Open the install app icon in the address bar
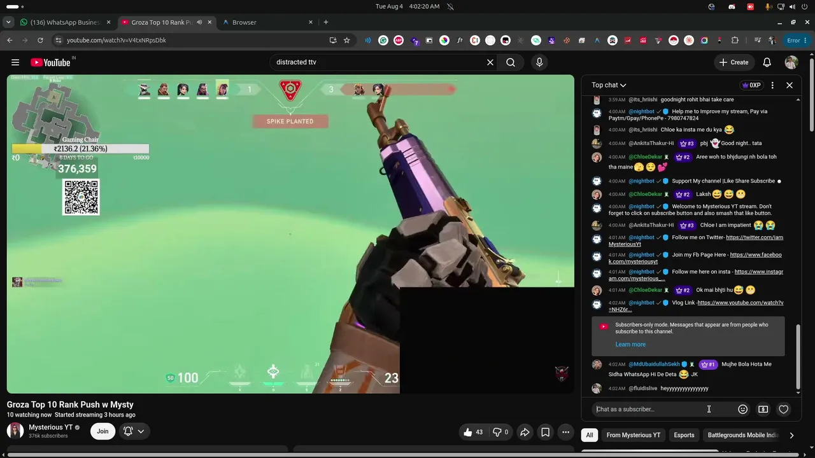 click(332, 40)
